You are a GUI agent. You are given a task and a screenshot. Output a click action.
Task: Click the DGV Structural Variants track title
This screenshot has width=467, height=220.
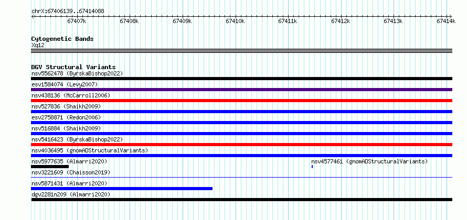[x=73, y=67]
